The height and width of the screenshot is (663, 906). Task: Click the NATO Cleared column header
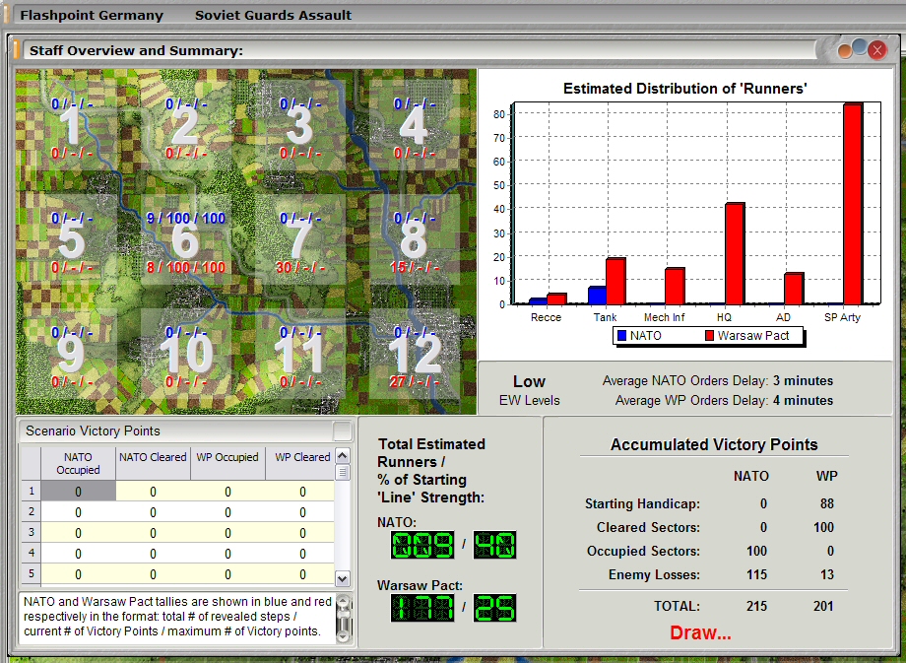pyautogui.click(x=153, y=464)
